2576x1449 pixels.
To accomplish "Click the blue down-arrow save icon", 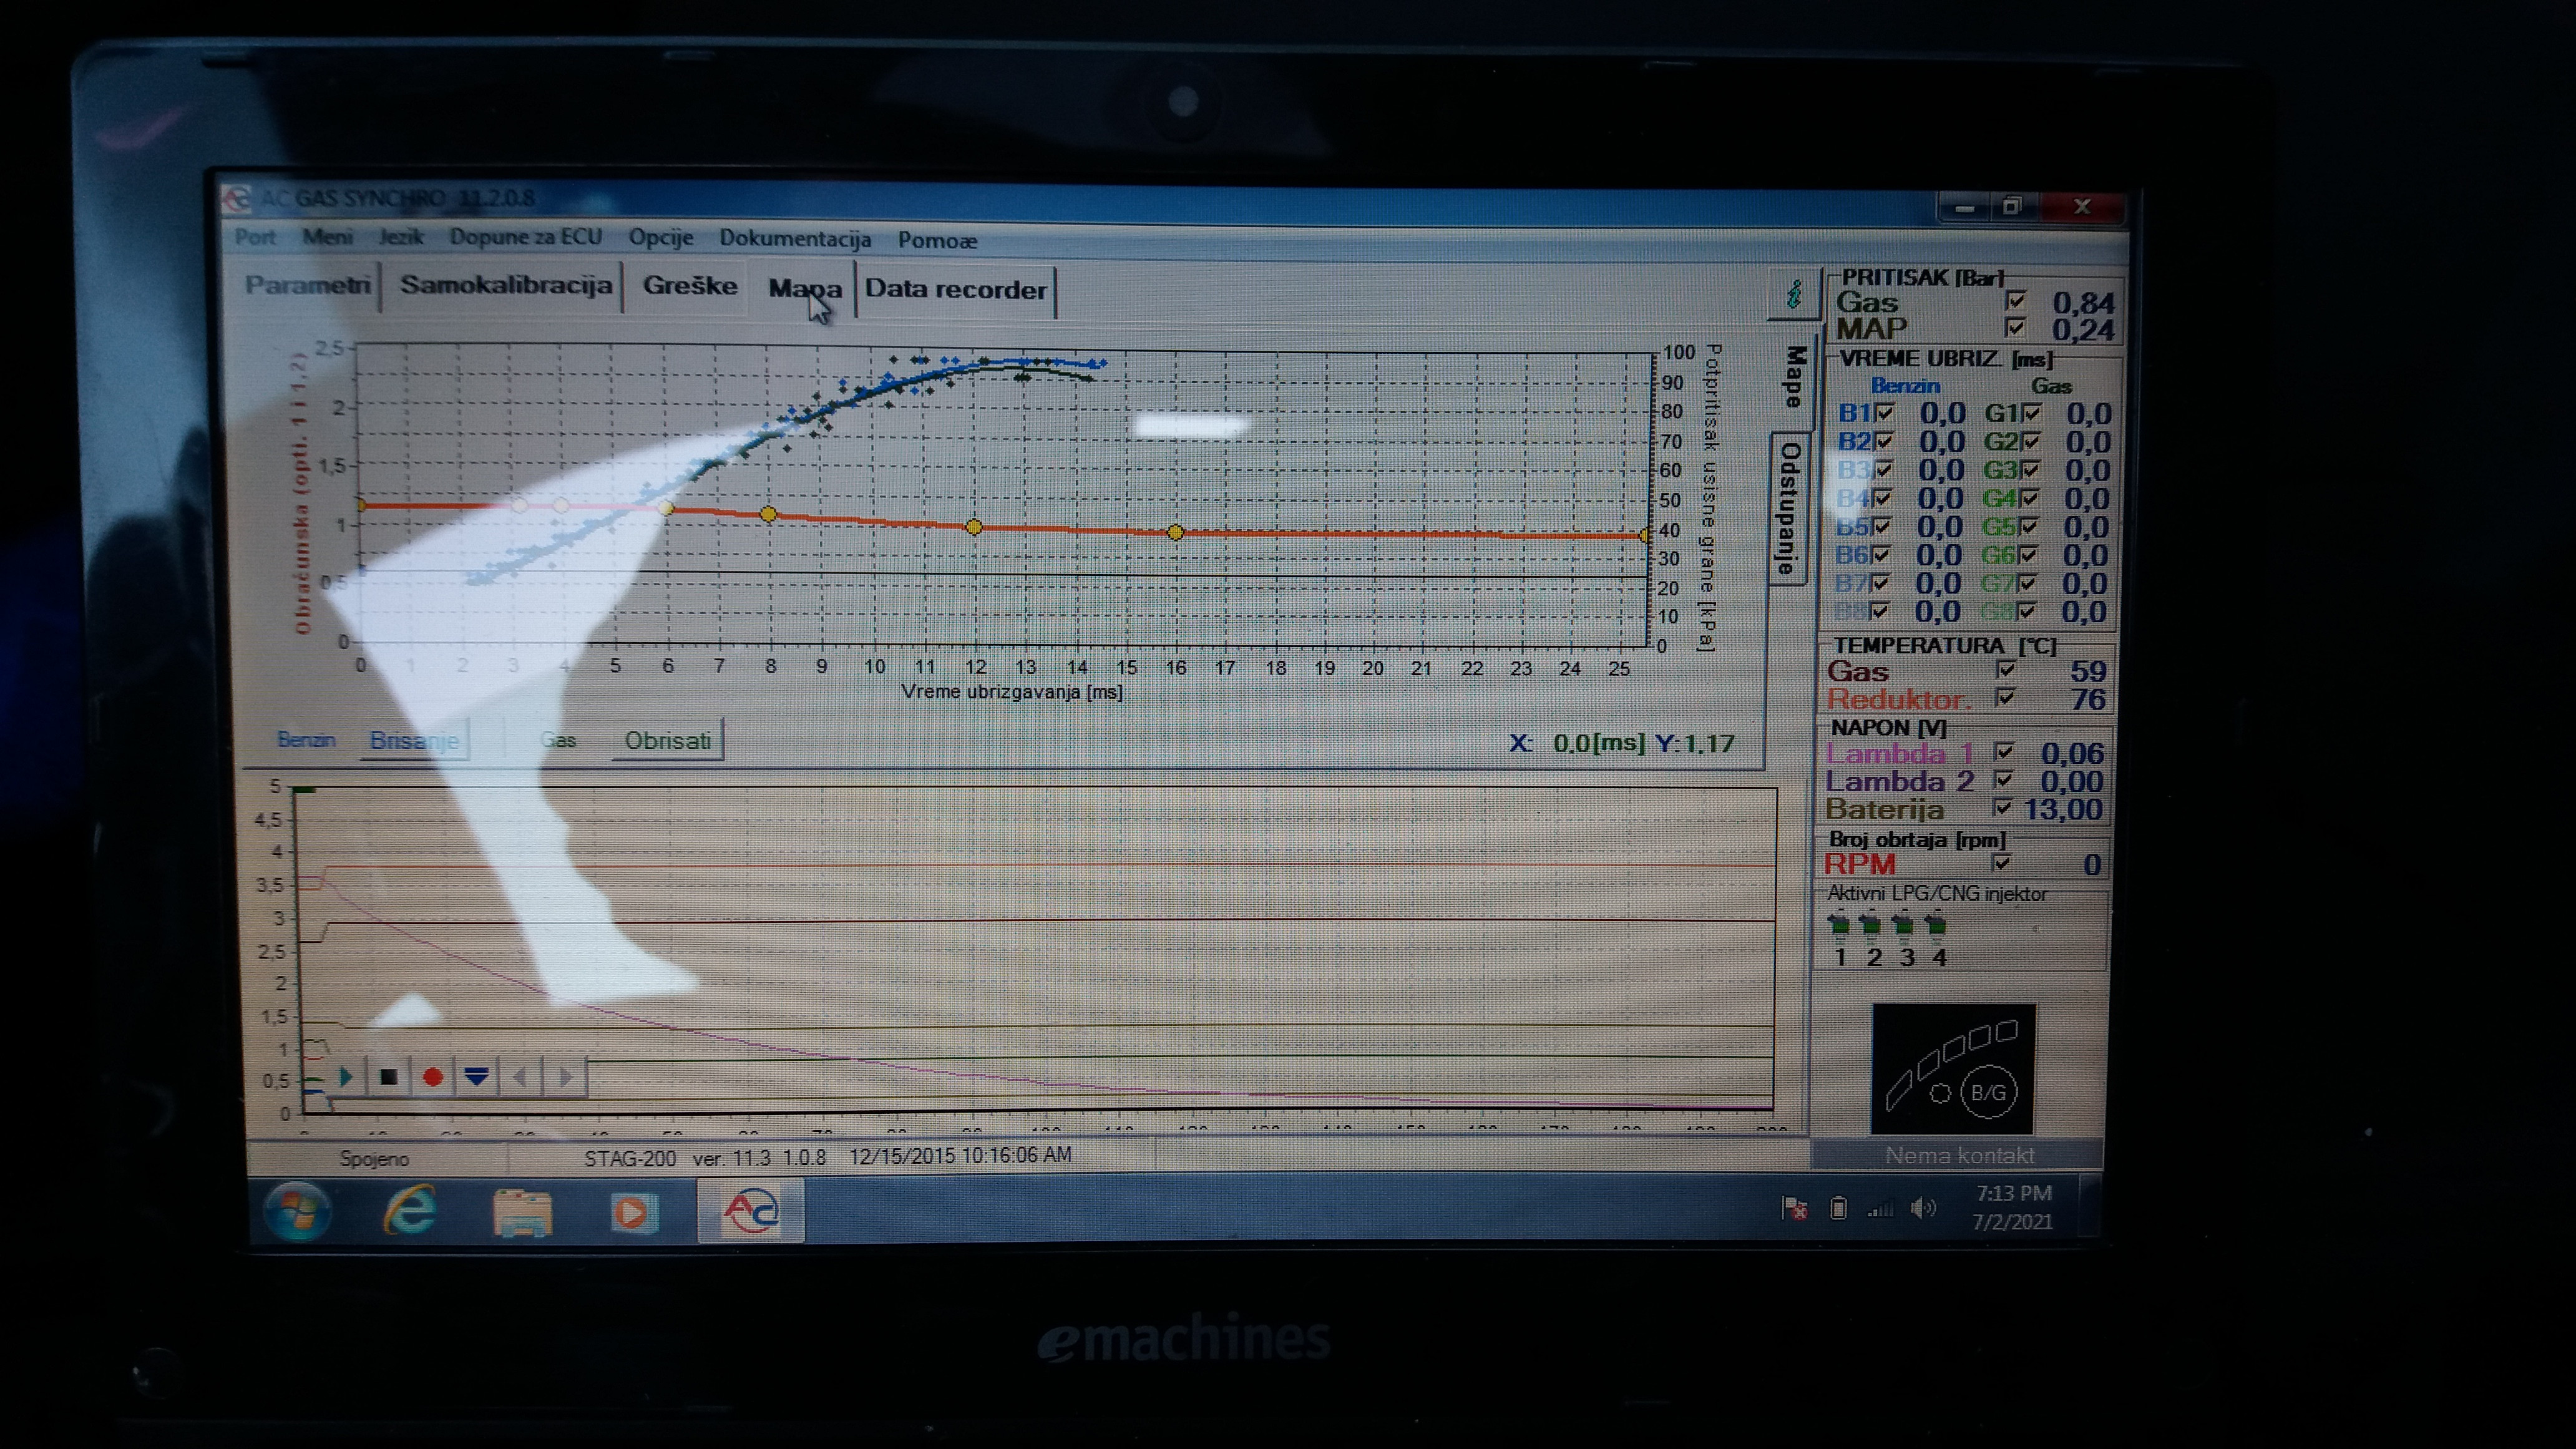I will [x=477, y=1077].
